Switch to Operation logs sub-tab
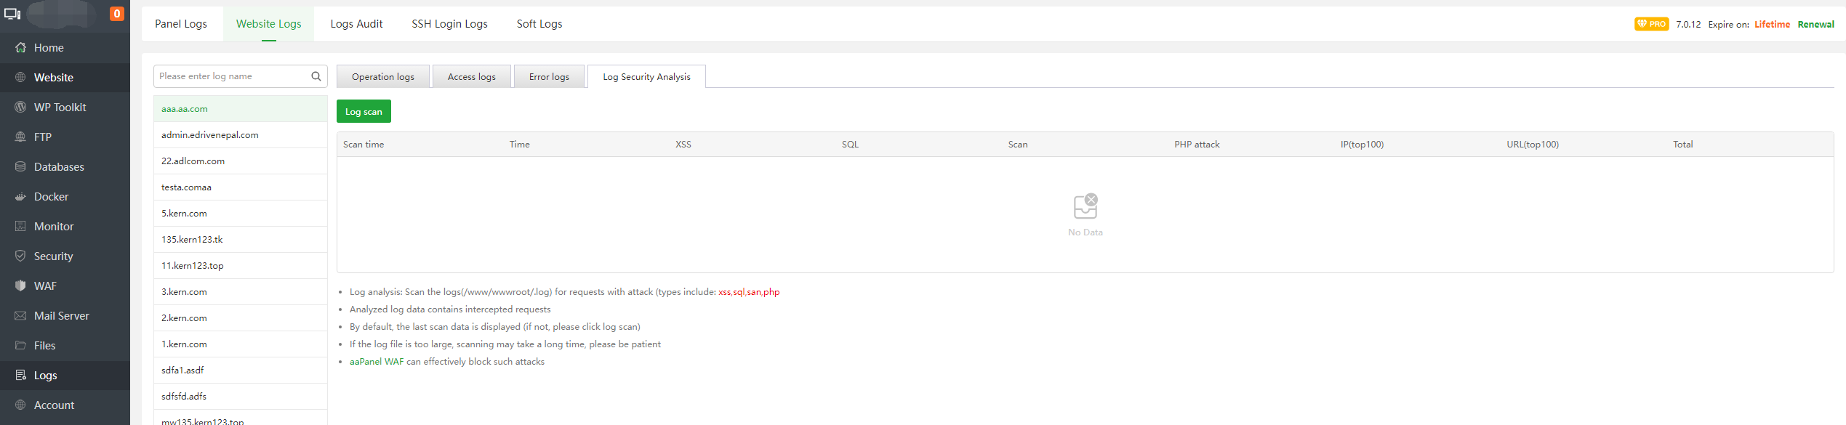 383,76
